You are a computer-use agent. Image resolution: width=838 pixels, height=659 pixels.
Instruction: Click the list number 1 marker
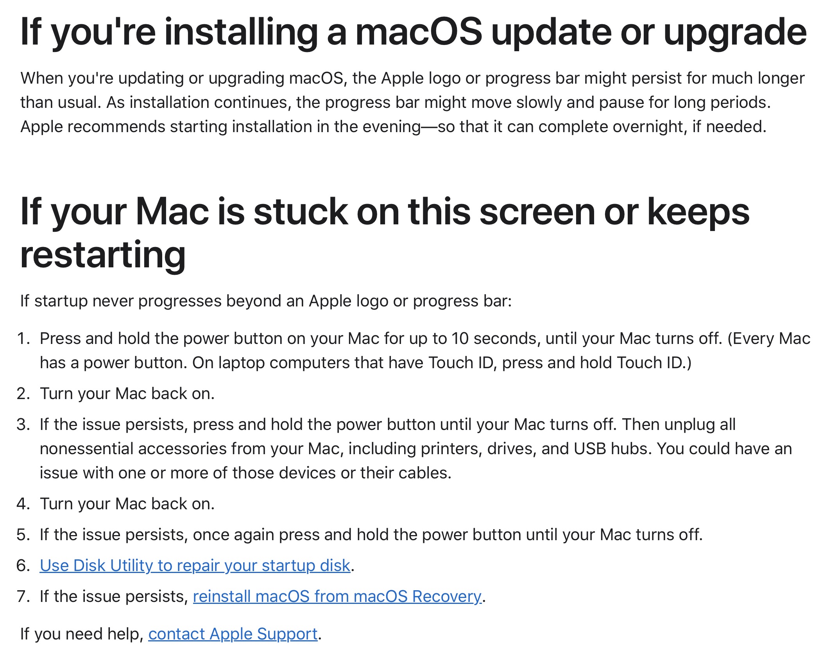coord(23,338)
